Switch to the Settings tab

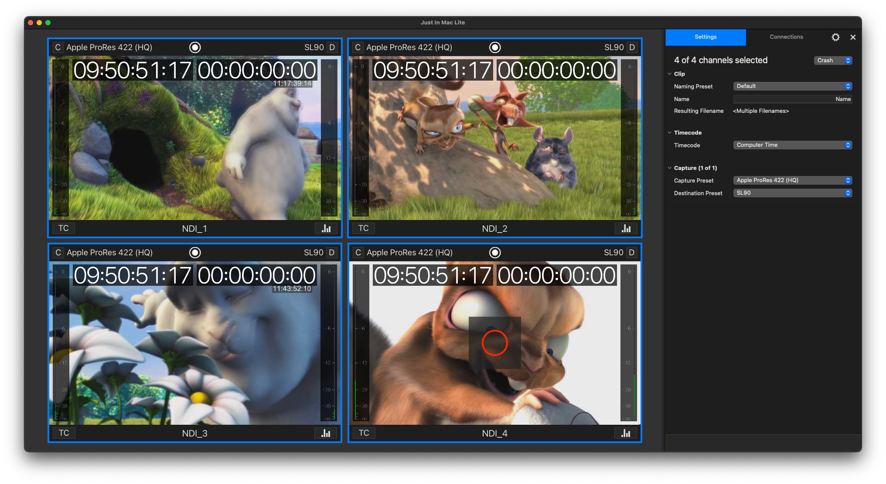coord(705,37)
